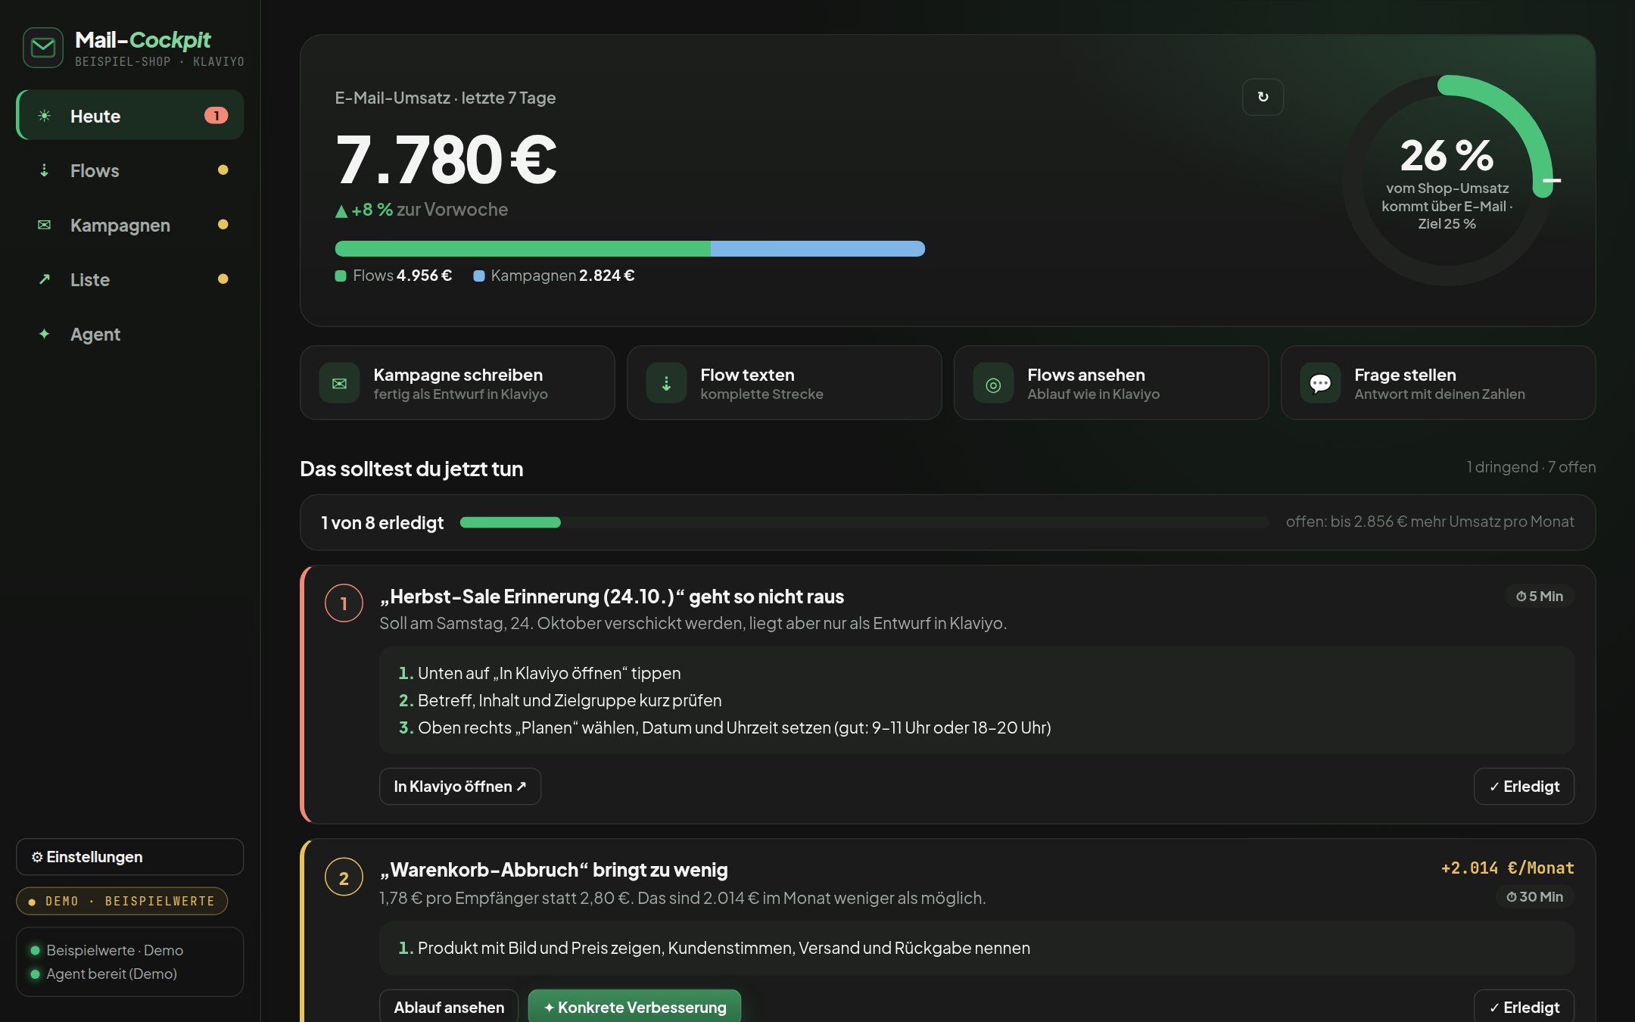Click the target icon on Flows ansehen

point(993,383)
